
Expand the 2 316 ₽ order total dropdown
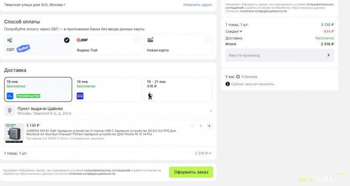(203, 153)
